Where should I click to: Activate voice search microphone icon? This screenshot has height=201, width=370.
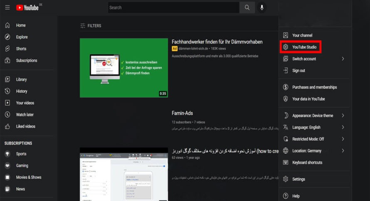click(262, 7)
